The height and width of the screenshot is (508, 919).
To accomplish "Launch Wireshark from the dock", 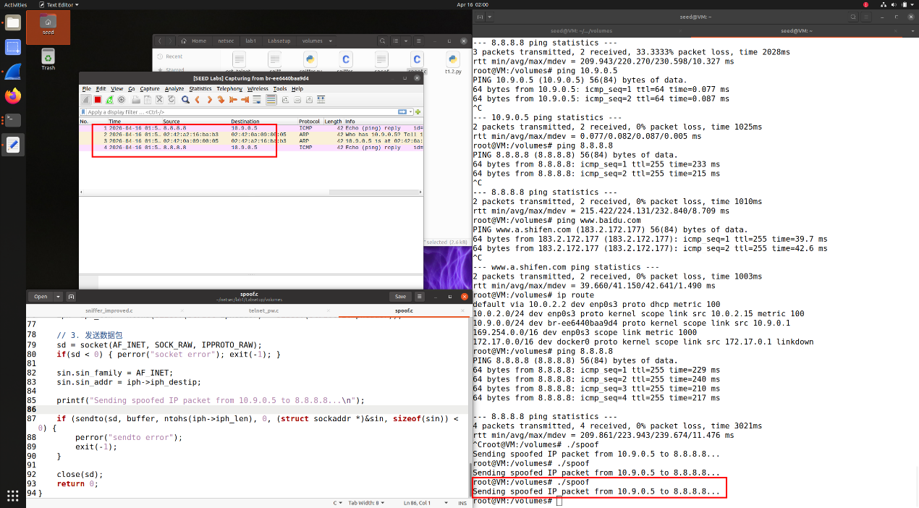I will [13, 72].
